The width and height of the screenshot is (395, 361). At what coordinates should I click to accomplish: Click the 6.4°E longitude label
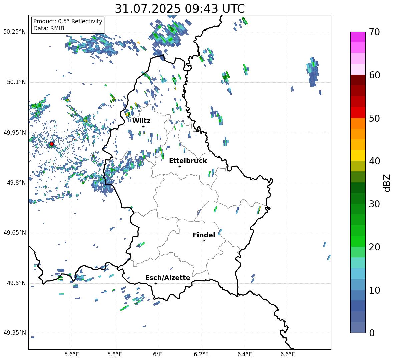[x=244, y=354]
